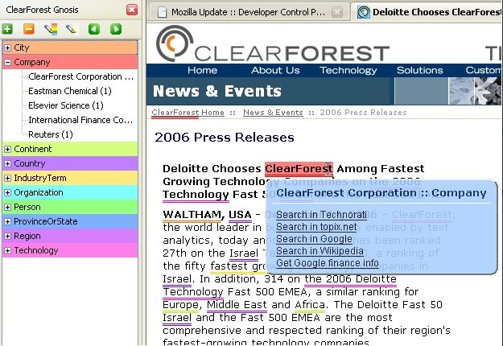Image resolution: width=503 pixels, height=346 pixels.
Task: Expand the City category
Action: 8,47
